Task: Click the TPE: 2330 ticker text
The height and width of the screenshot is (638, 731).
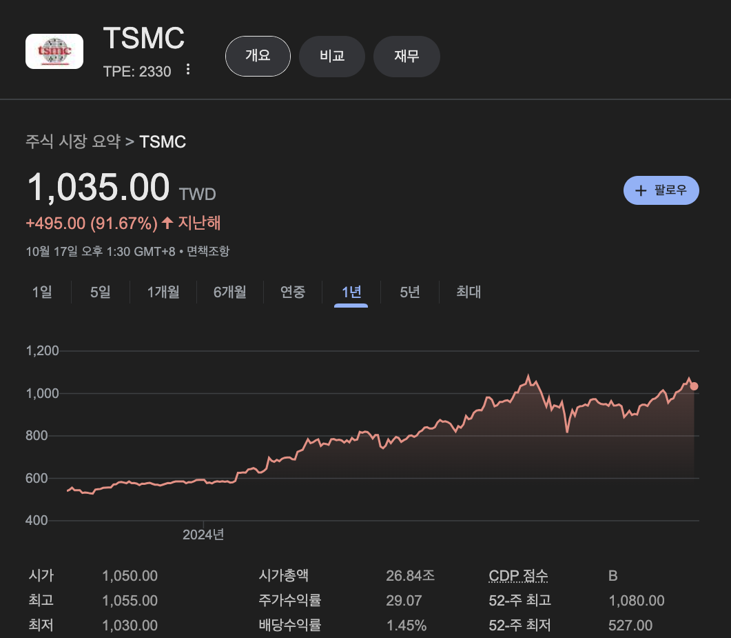Action: [x=137, y=72]
